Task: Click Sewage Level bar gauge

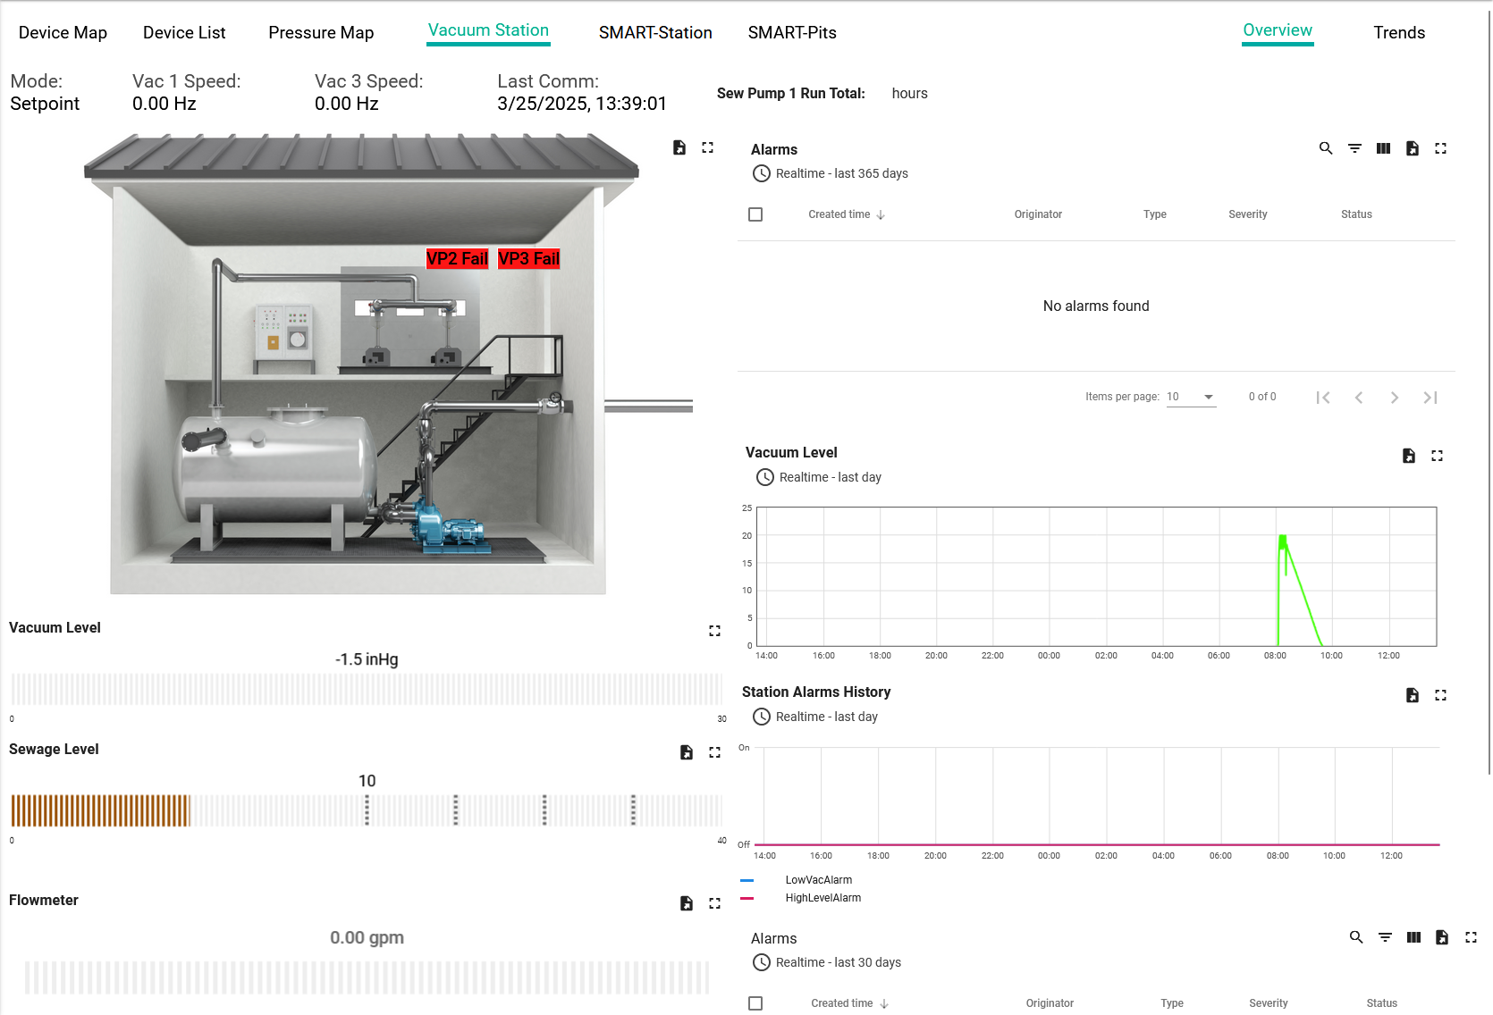Action: (x=367, y=810)
